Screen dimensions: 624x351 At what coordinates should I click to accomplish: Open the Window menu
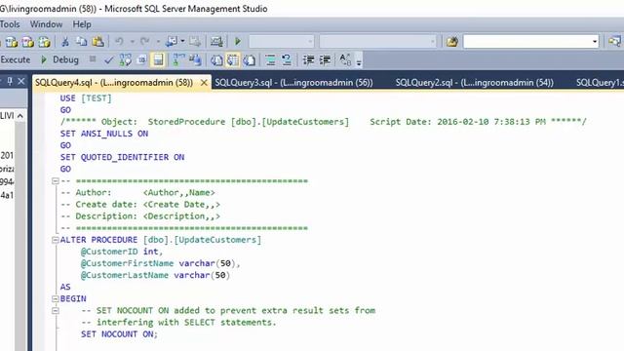(46, 24)
